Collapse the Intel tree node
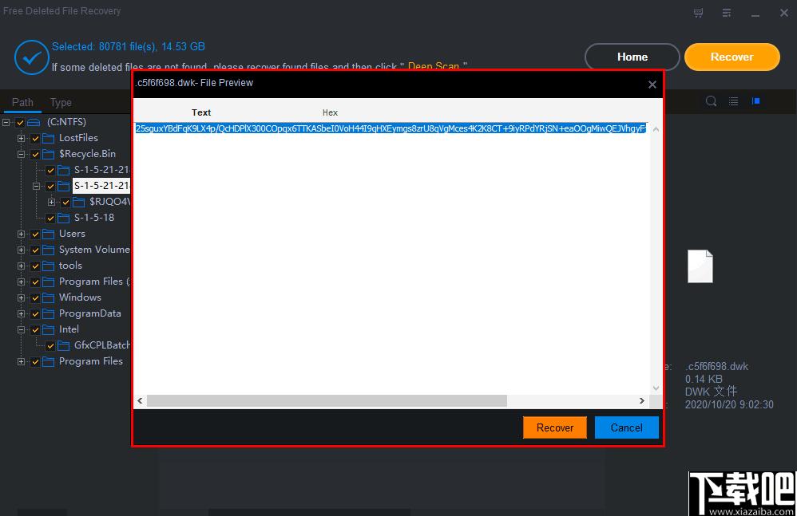This screenshot has width=797, height=516. pyautogui.click(x=21, y=330)
